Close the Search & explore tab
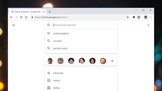The height and width of the screenshot is (91, 162). click(44, 12)
